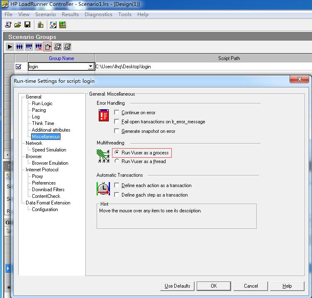Screen dimensions: 312x298
Task: Select Pacing tree item
Action: click(39, 110)
